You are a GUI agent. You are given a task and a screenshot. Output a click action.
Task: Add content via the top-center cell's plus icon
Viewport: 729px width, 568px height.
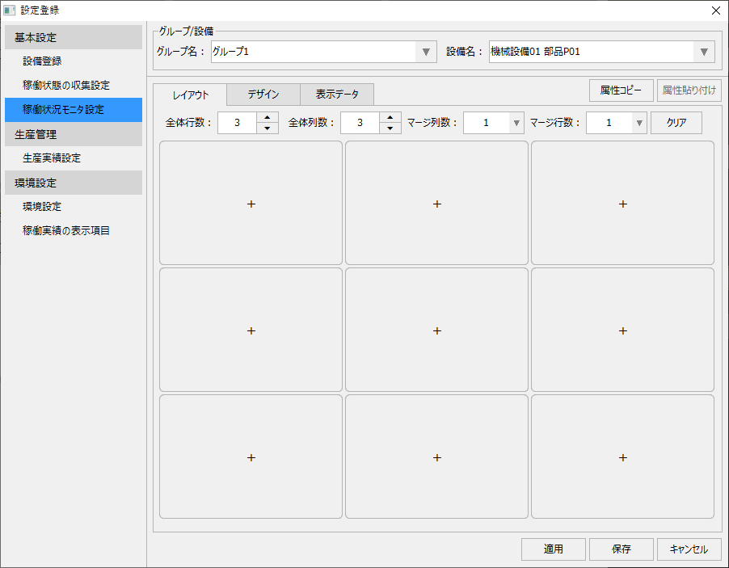[436, 204]
